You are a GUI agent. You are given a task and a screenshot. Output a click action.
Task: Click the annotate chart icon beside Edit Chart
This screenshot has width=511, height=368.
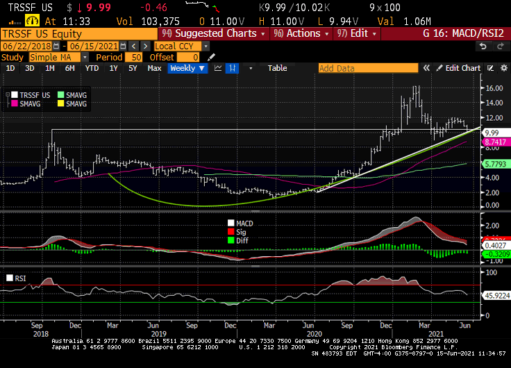pyautogui.click(x=490, y=68)
